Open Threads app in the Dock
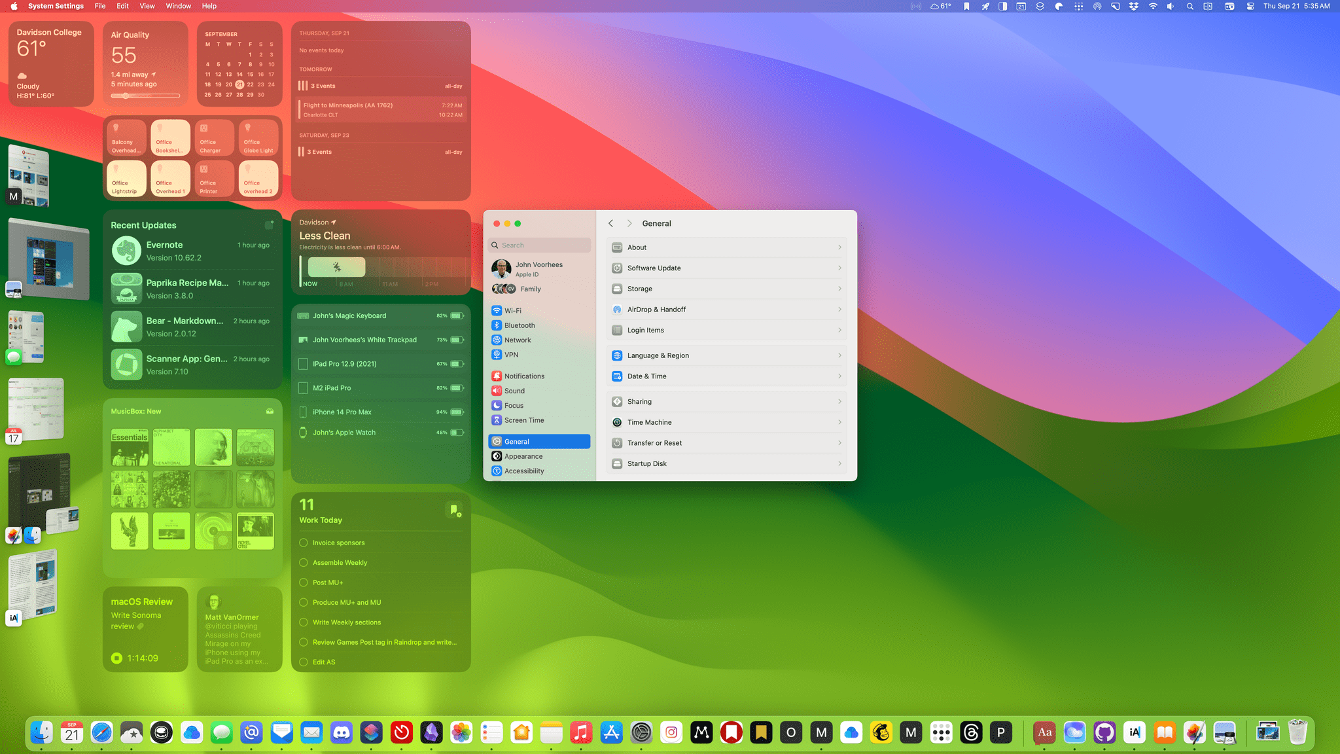 click(971, 732)
